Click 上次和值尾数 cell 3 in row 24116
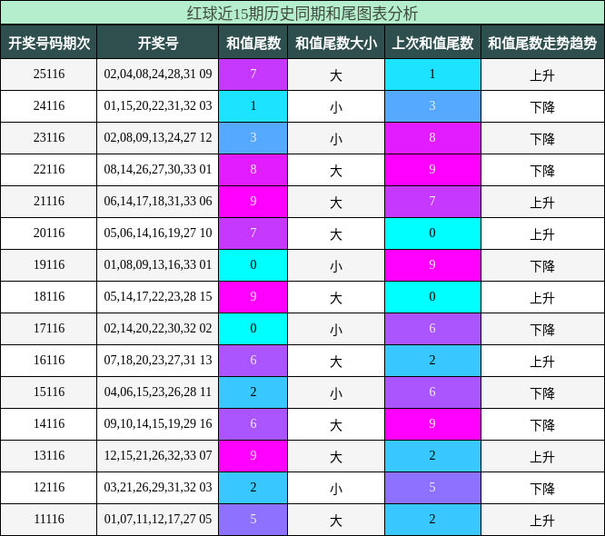Screen dimensions: 605x536 [x=432, y=106]
